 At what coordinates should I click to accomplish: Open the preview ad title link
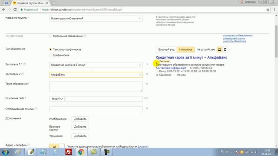click(x=191, y=58)
